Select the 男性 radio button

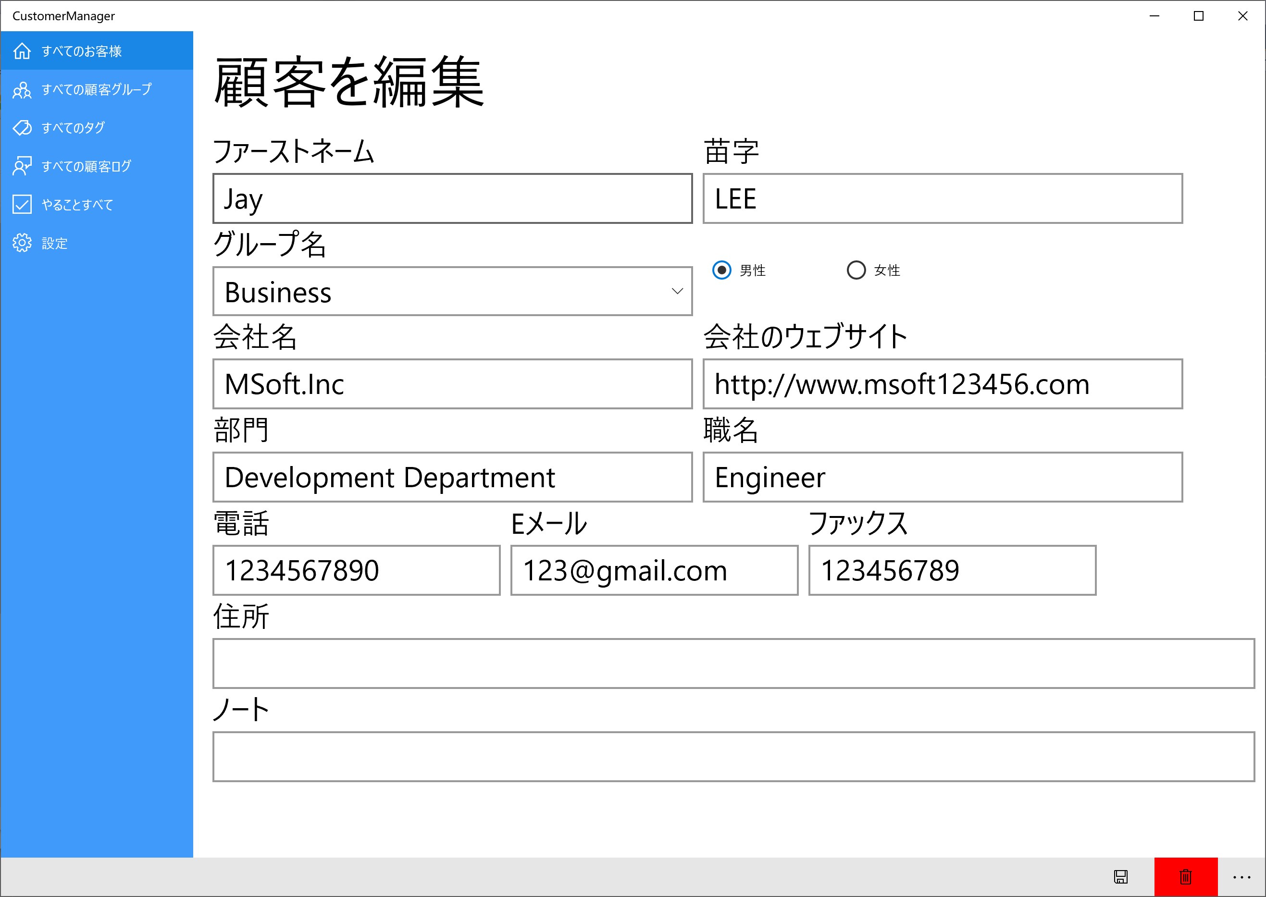coord(721,270)
